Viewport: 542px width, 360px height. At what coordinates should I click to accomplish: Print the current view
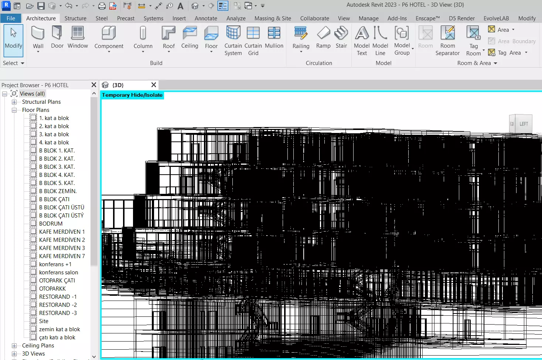[102, 6]
